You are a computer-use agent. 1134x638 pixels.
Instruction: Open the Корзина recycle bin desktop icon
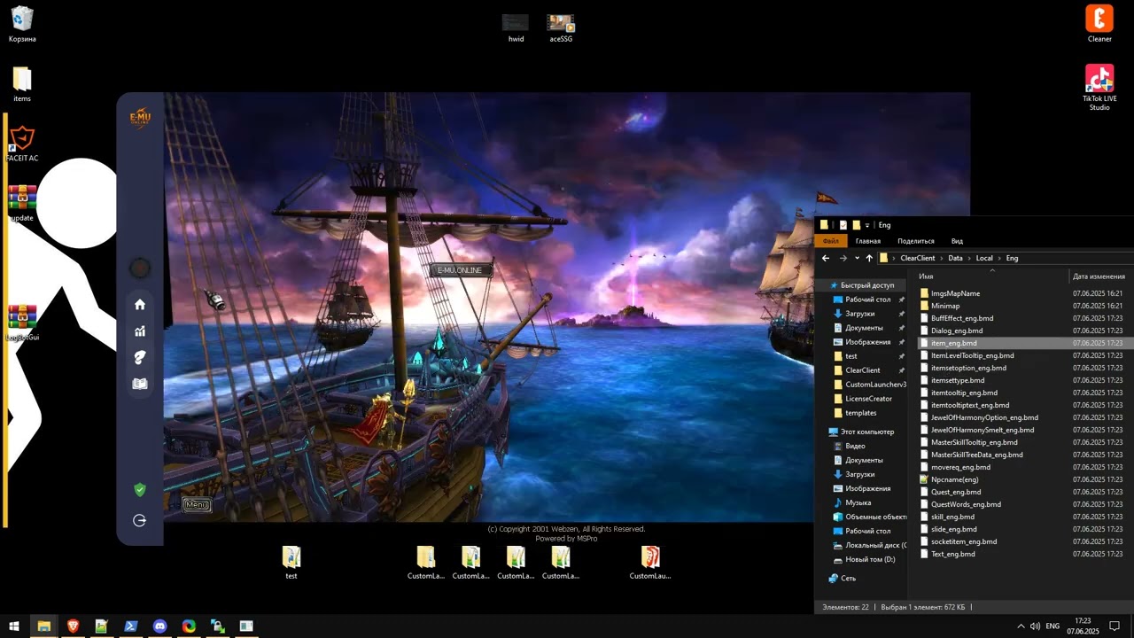click(22, 25)
